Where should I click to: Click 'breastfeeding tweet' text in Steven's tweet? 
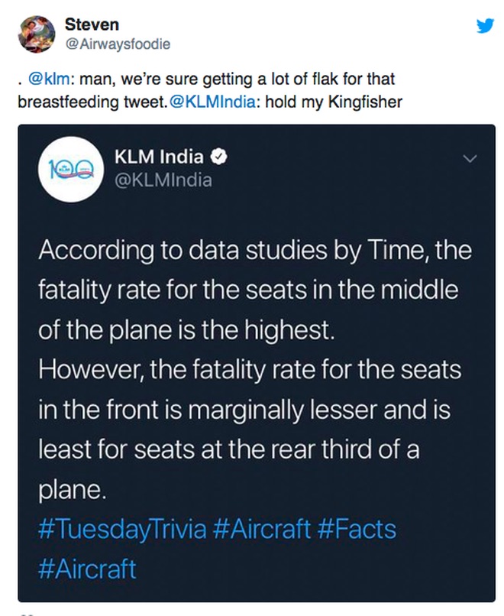pos(92,102)
